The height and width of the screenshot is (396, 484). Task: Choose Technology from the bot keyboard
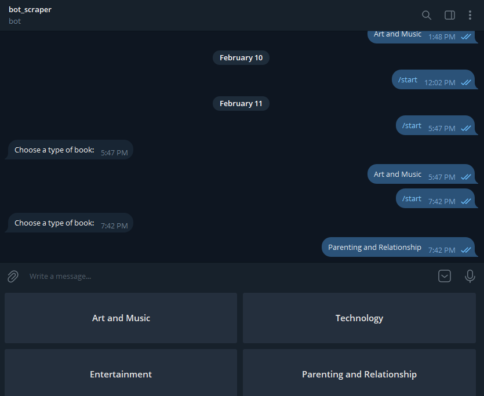point(359,318)
